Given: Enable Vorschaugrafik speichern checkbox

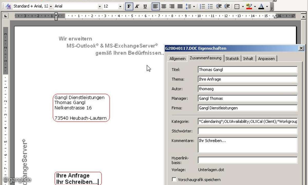Looking at the screenshot, I should tap(174, 180).
